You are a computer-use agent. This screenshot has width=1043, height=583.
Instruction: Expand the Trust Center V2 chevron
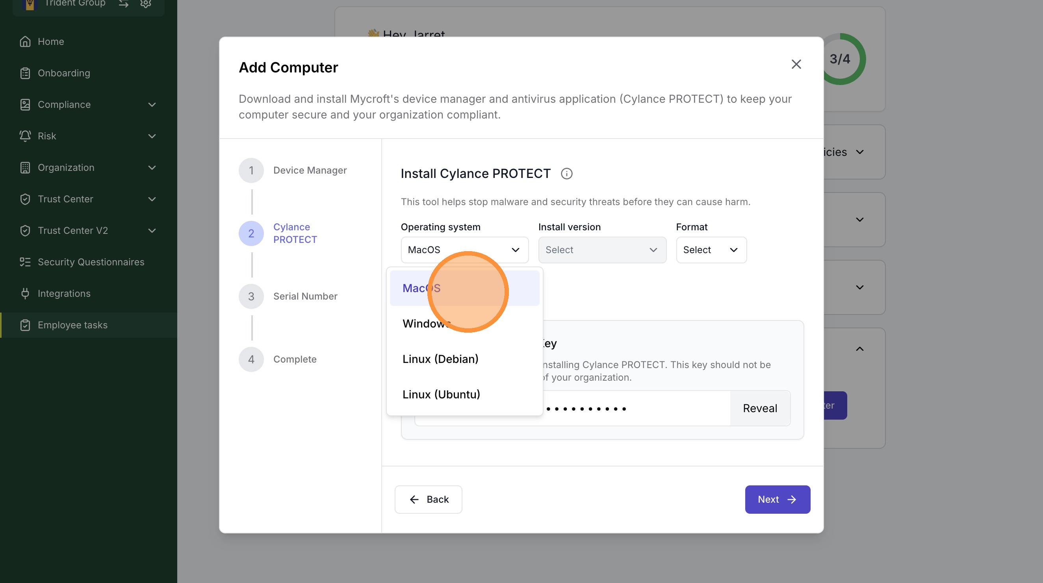(x=152, y=231)
